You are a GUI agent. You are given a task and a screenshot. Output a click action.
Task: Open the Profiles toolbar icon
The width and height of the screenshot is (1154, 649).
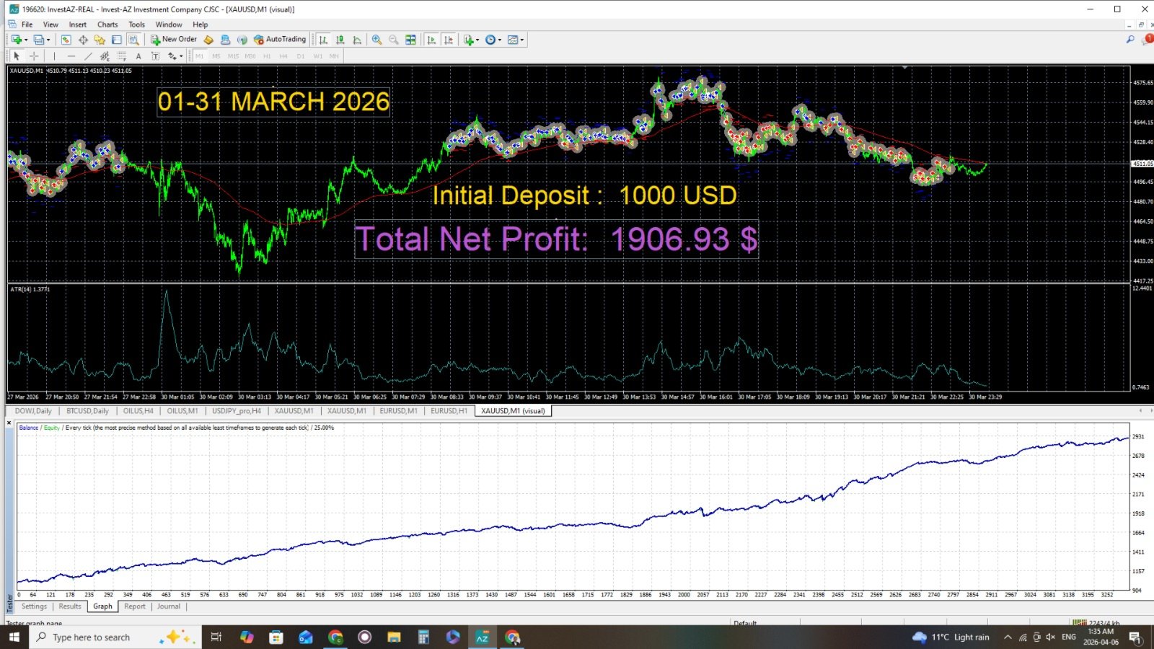tap(39, 40)
